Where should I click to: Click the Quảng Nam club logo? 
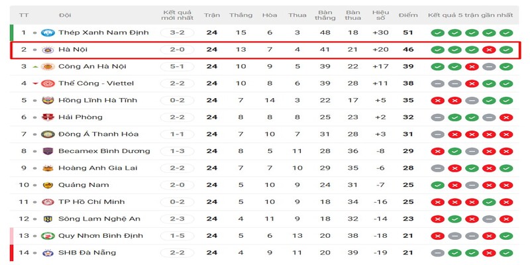click(x=48, y=185)
